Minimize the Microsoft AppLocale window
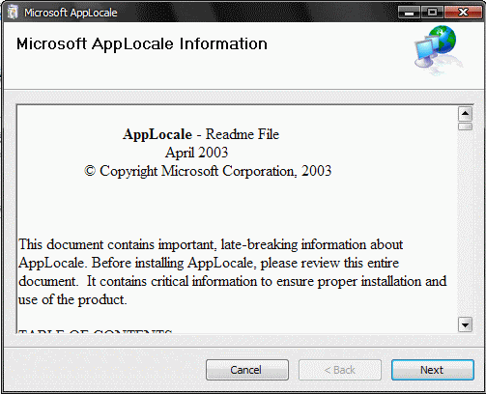 (409, 13)
